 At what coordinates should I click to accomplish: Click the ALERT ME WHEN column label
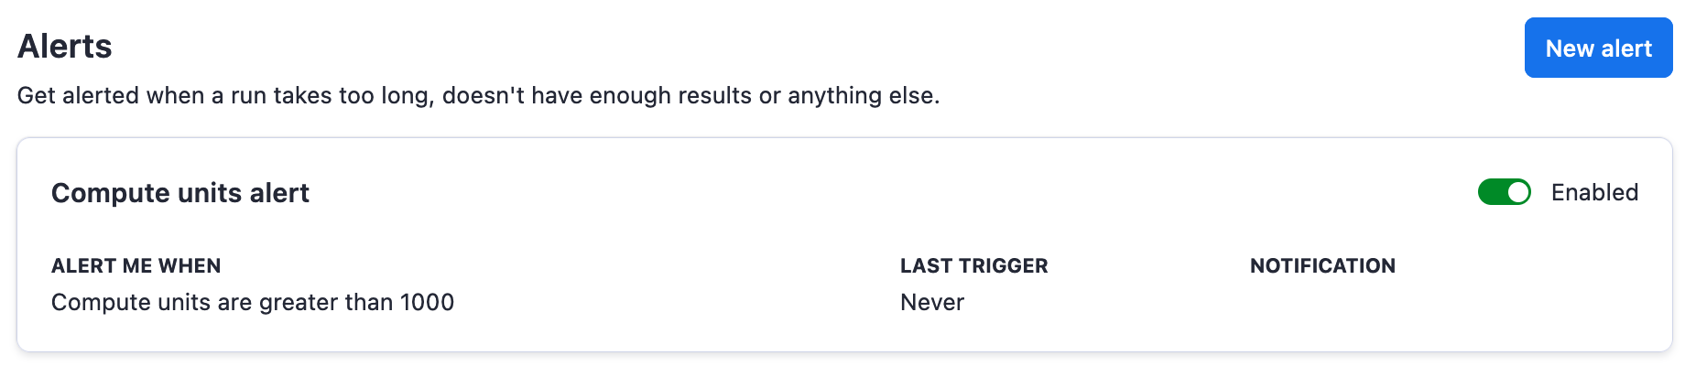point(136,266)
